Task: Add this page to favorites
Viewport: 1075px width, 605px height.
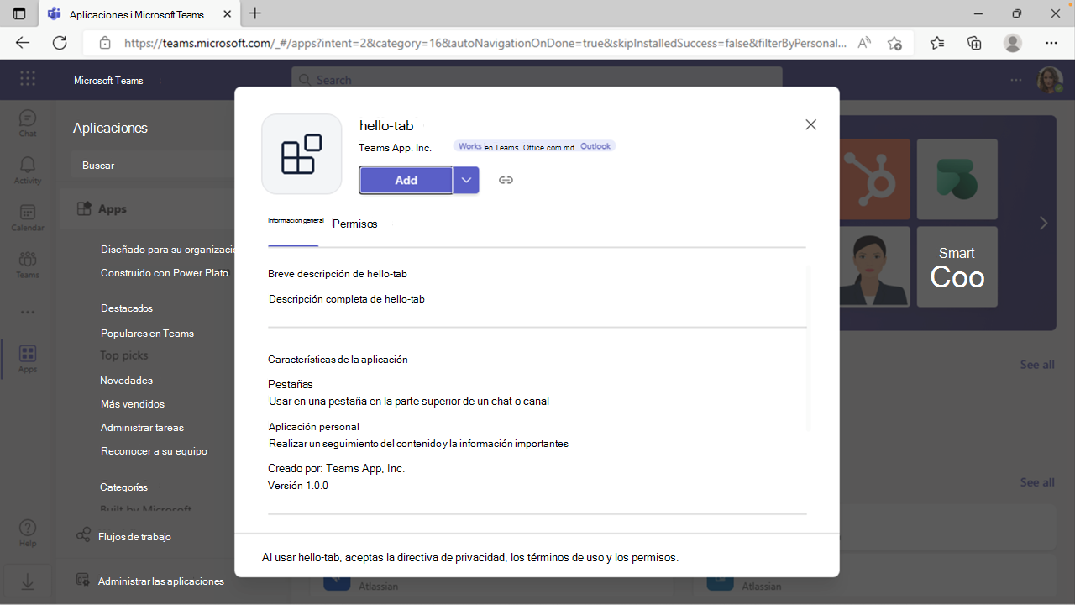Action: (x=894, y=43)
